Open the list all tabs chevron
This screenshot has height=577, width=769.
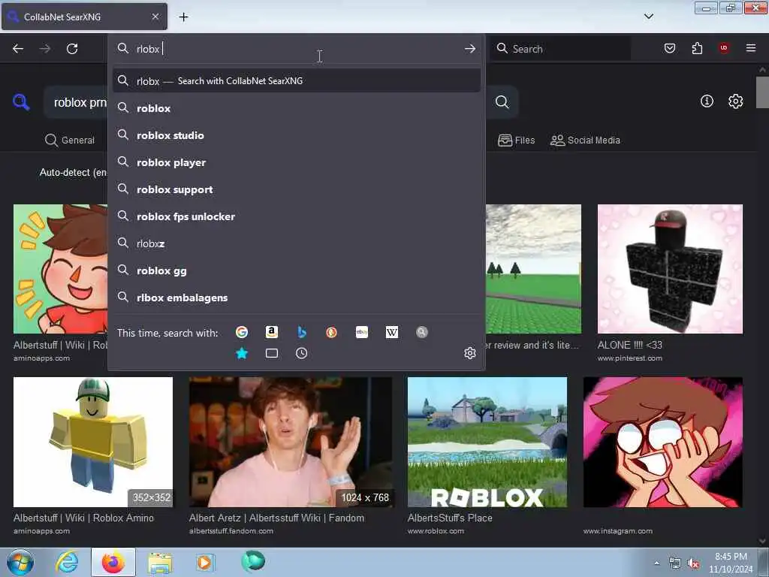tap(649, 17)
